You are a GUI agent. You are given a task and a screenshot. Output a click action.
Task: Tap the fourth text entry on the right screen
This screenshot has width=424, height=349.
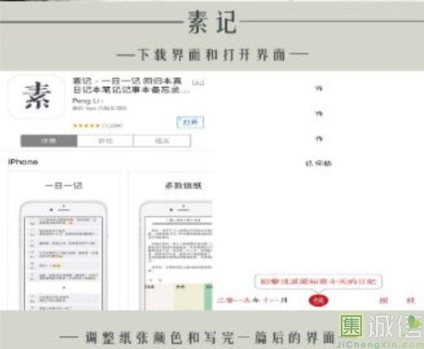pyautogui.click(x=319, y=164)
